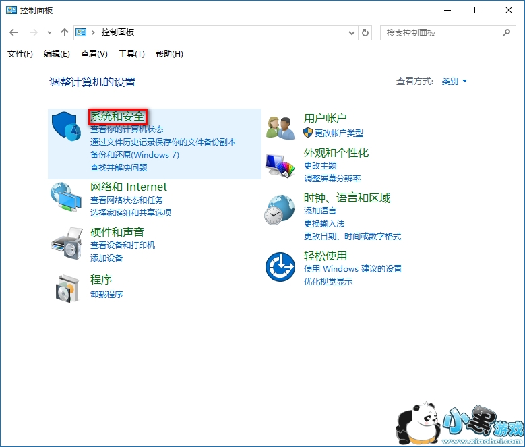Open Appearance and Personalization monitor icon

coord(280,164)
